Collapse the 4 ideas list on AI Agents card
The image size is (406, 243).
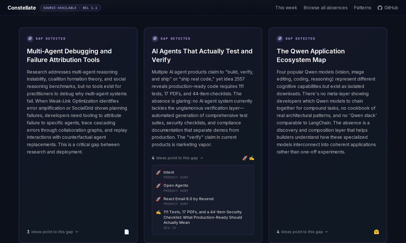[x=178, y=158]
